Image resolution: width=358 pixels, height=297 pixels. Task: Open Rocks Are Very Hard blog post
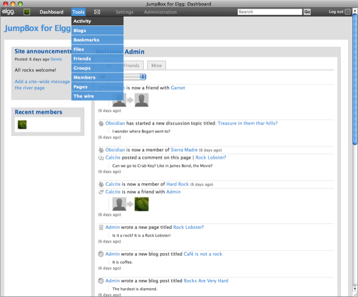206,281
